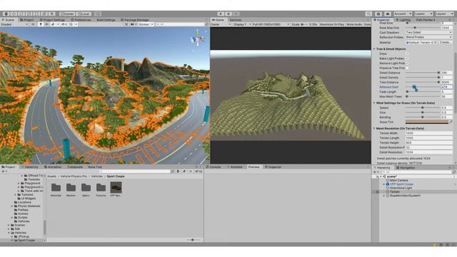The width and height of the screenshot is (457, 257).
Task: Collapse Wind Settings for Grass section
Action: tap(374, 103)
